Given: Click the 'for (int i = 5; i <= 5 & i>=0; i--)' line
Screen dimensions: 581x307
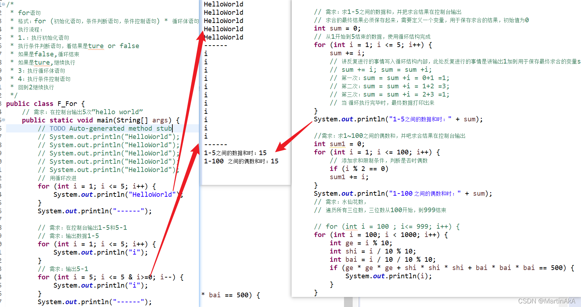Looking at the screenshot, I should 111,277.
